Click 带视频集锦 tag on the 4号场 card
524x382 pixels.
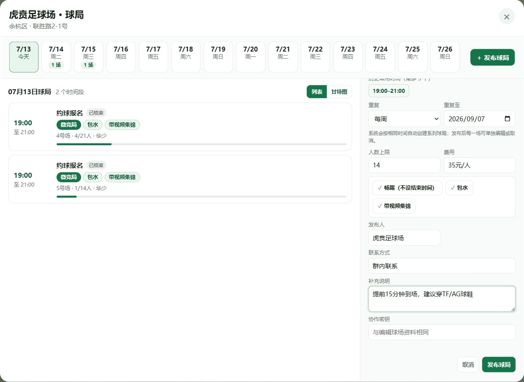(x=122, y=125)
